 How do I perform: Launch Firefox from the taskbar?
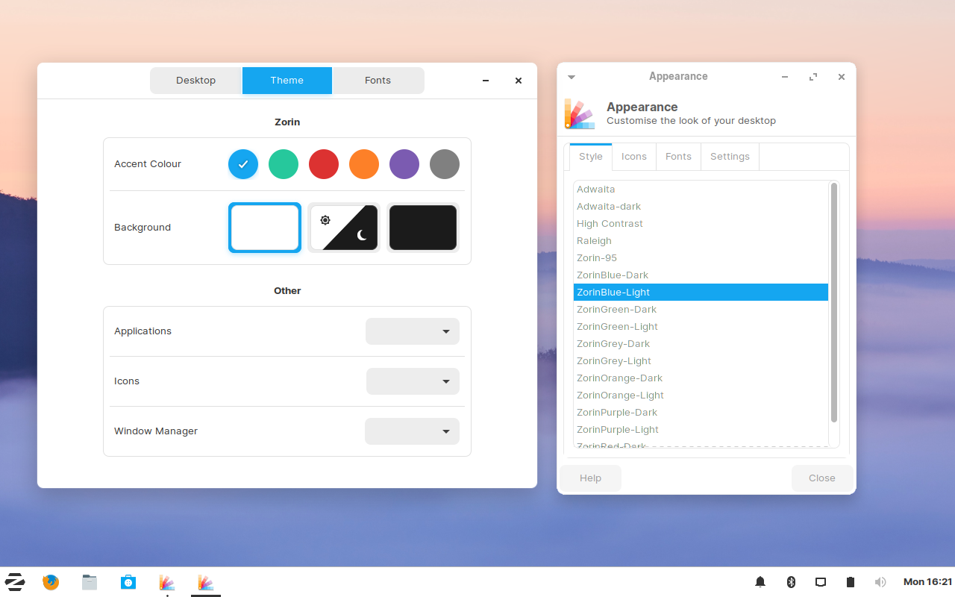click(51, 582)
